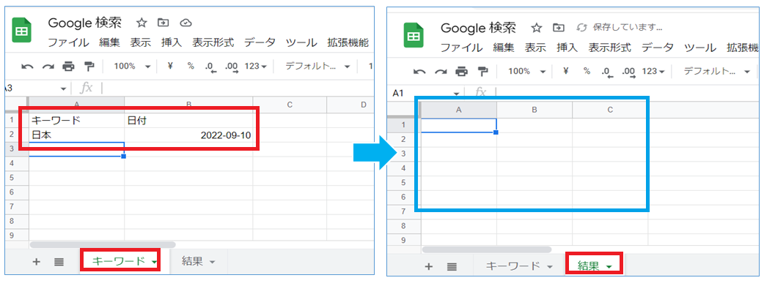Activate the paint format tool in the left window
This screenshot has height=286, width=775.
point(89,66)
